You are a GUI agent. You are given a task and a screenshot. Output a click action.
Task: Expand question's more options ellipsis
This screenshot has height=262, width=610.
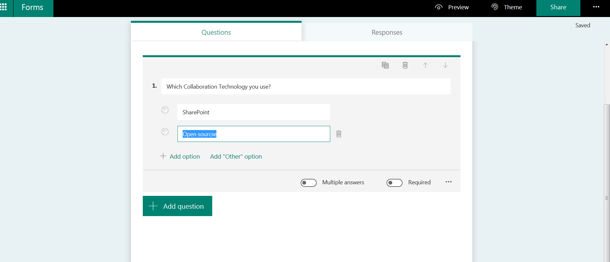tap(448, 182)
